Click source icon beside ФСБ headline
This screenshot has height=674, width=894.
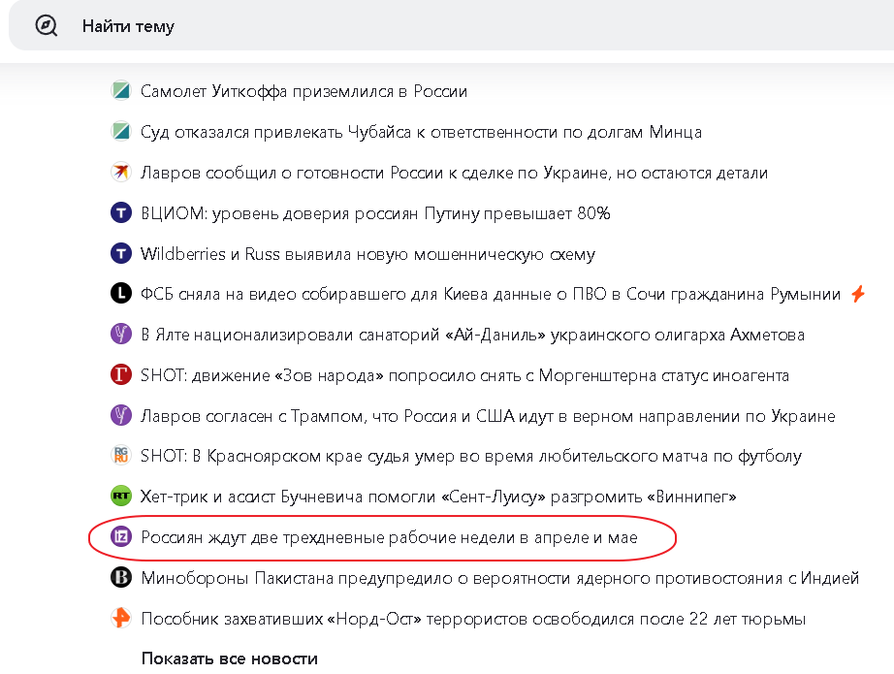(x=120, y=294)
